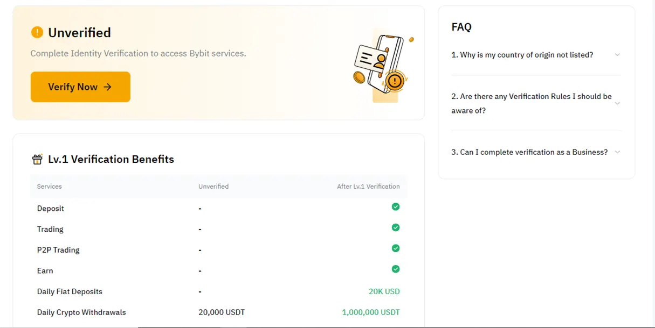This screenshot has height=328, width=655.
Task: Click the green checkmark in the Deposit row
Action: point(396,206)
